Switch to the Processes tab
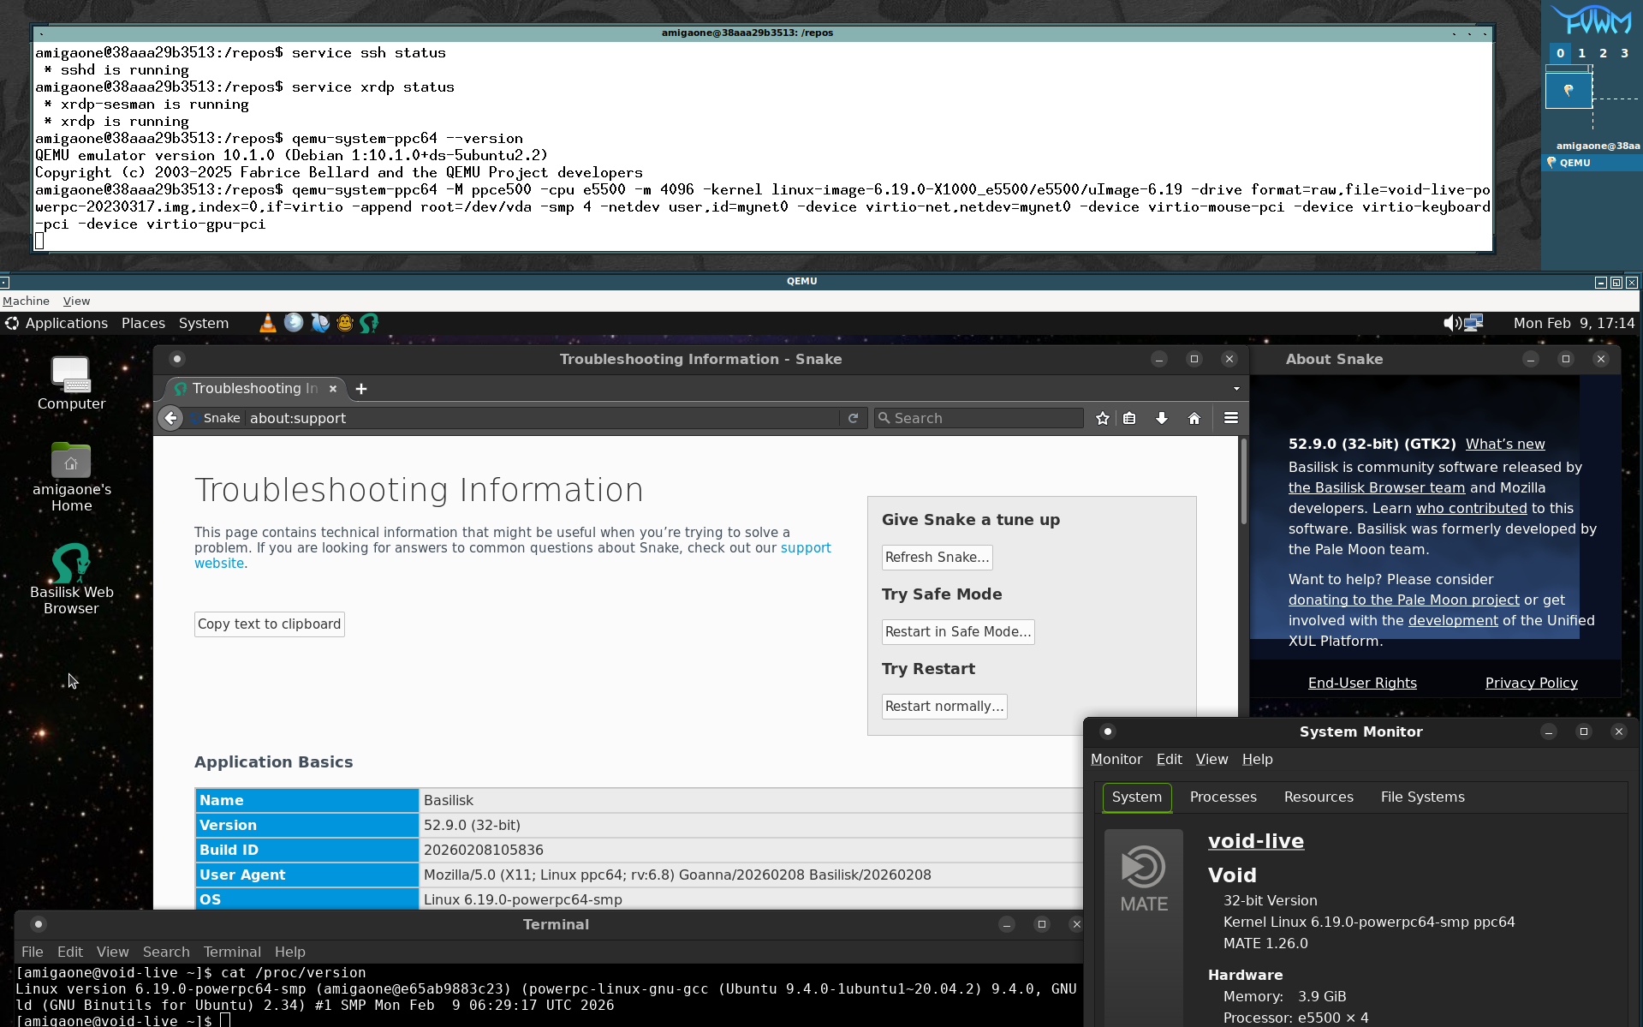 (1223, 797)
